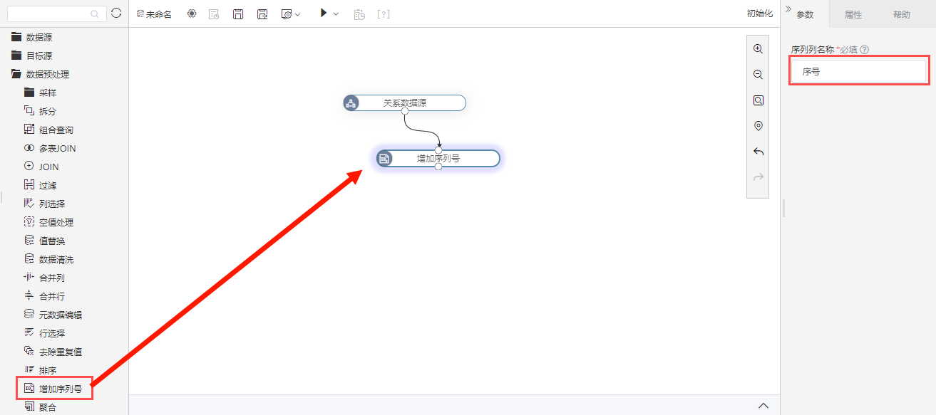The width and height of the screenshot is (936, 415).
Task: Select the 拆分 node in the tree
Action: click(x=40, y=111)
